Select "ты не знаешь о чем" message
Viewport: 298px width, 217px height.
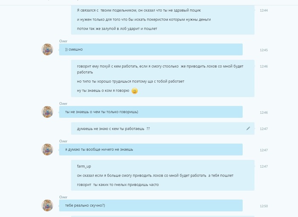[x=151, y=112]
